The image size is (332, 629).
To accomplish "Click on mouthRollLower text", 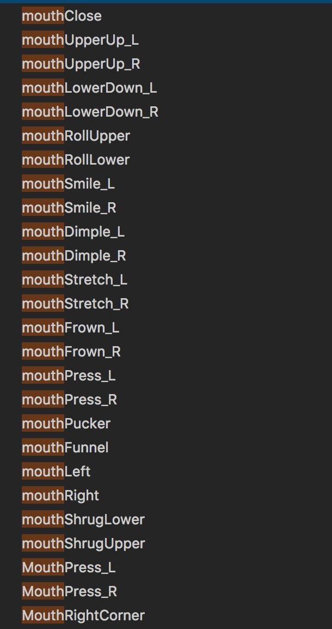I will [76, 160].
